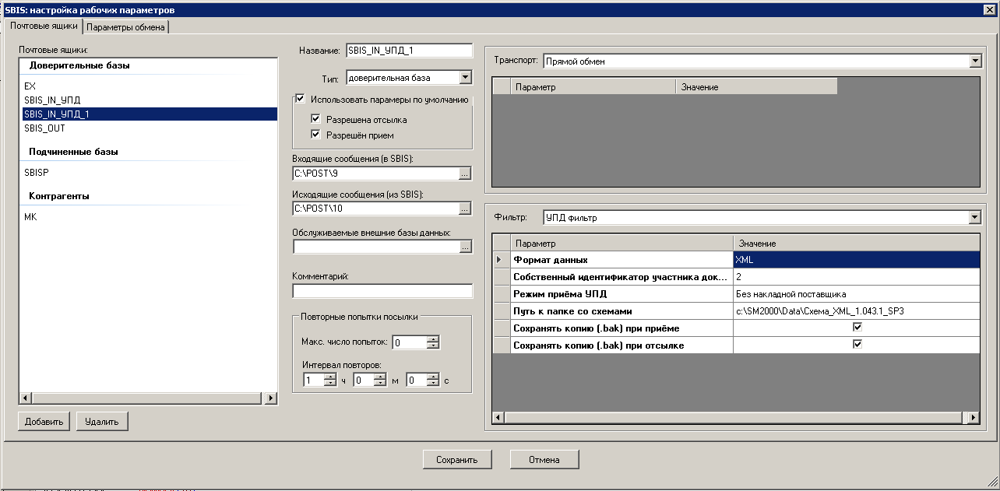1000x491 pixels.
Task: Toggle Разрешена отсылка checkbox
Action: [315, 119]
